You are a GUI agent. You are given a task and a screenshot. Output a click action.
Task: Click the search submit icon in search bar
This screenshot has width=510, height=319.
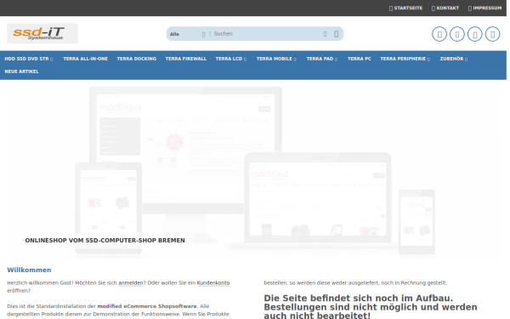coord(336,34)
